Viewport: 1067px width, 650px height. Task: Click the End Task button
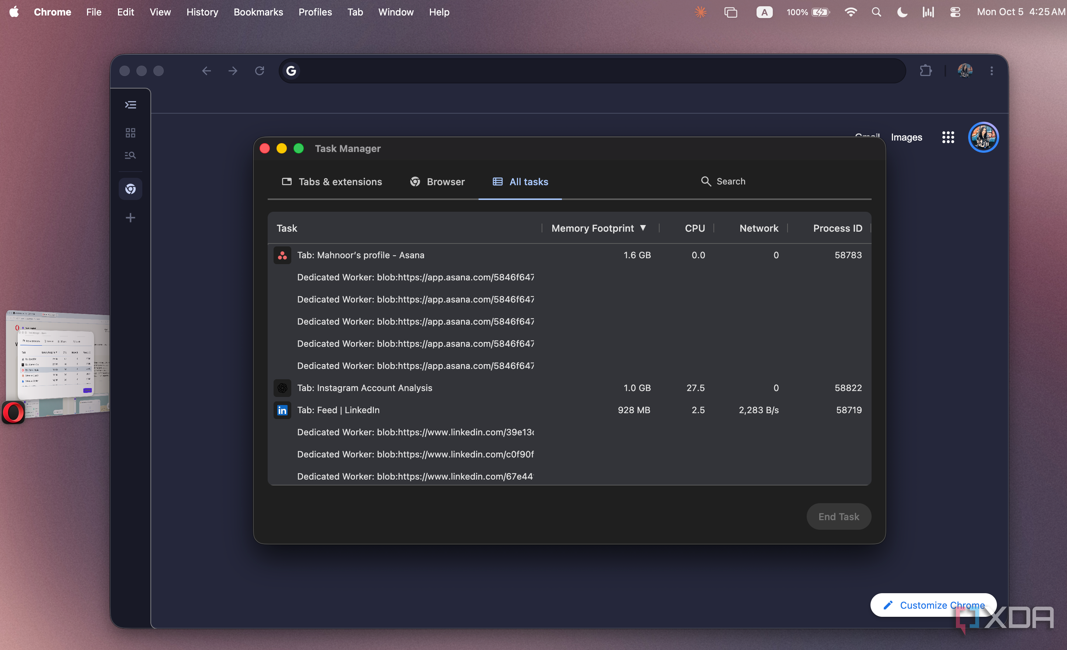tap(838, 516)
